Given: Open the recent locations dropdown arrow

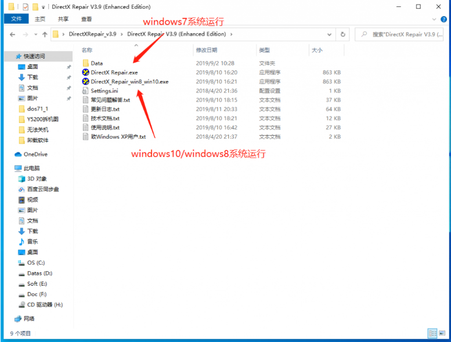Looking at the screenshot, I should pyautogui.click(x=34, y=34).
